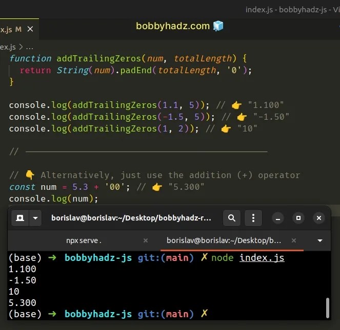Image resolution: width=340 pixels, height=330 pixels.
Task: Click the 'return' keyword in function
Action: [x=35, y=70]
